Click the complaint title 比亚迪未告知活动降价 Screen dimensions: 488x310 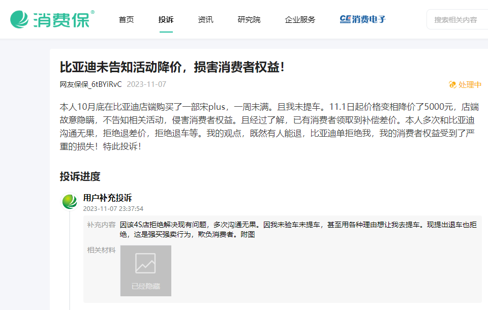click(x=172, y=67)
